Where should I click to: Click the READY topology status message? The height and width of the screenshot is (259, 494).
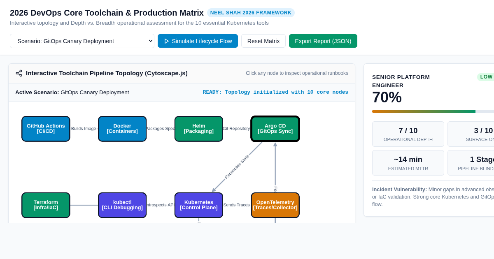click(x=275, y=92)
